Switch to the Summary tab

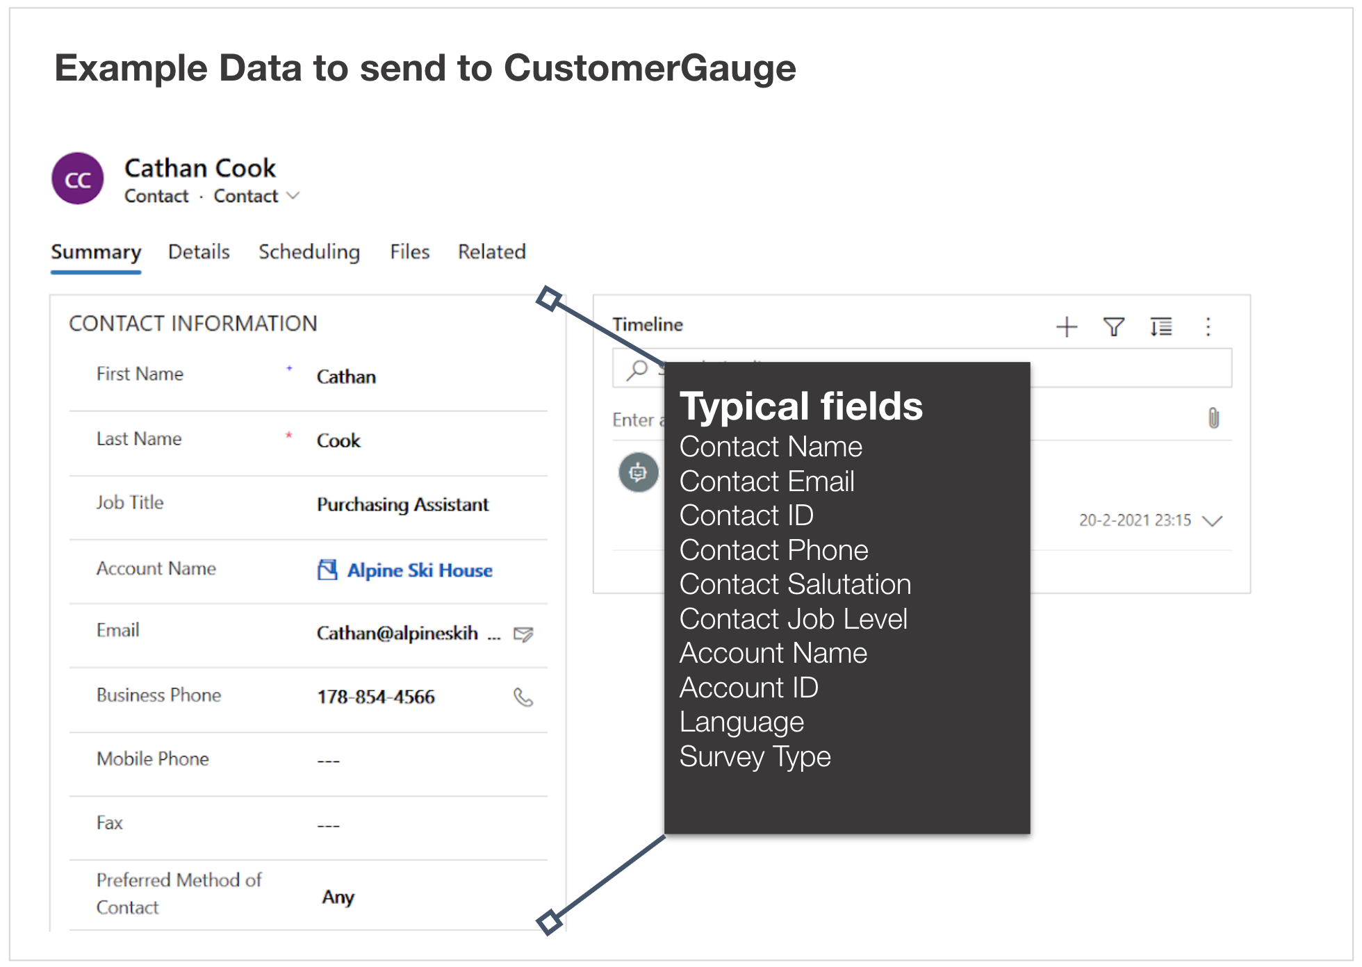tap(96, 252)
